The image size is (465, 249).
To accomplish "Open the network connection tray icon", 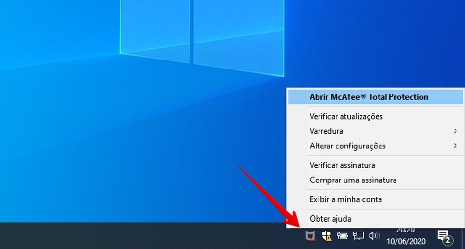I will click(x=358, y=236).
